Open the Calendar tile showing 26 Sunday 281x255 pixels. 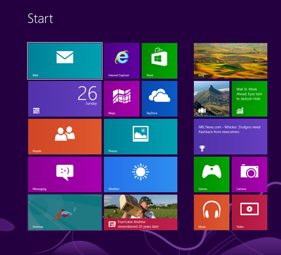coord(65,98)
